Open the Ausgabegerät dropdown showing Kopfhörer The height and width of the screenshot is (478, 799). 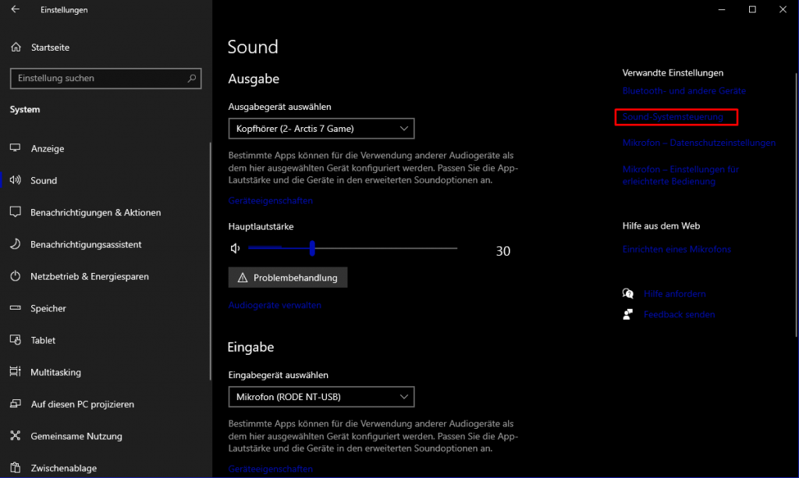click(x=321, y=128)
